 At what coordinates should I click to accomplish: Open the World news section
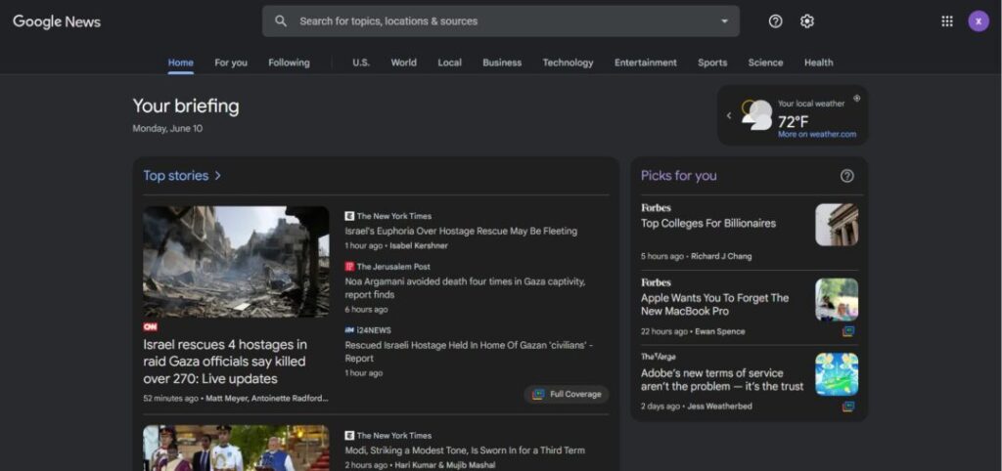click(x=404, y=63)
